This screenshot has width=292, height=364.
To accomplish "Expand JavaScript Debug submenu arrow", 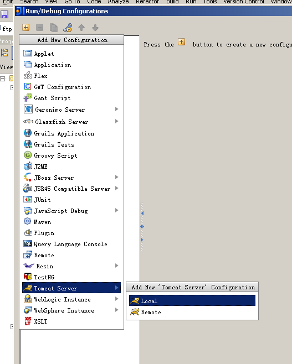I will click(117, 210).
